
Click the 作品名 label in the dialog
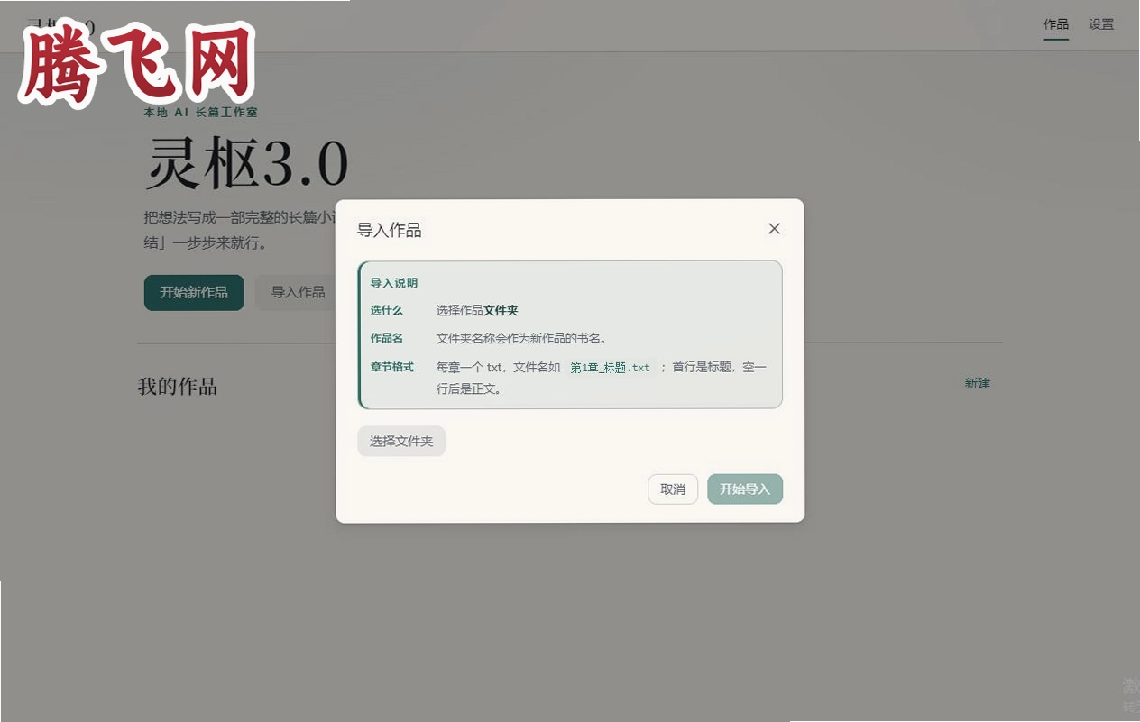[x=386, y=338]
